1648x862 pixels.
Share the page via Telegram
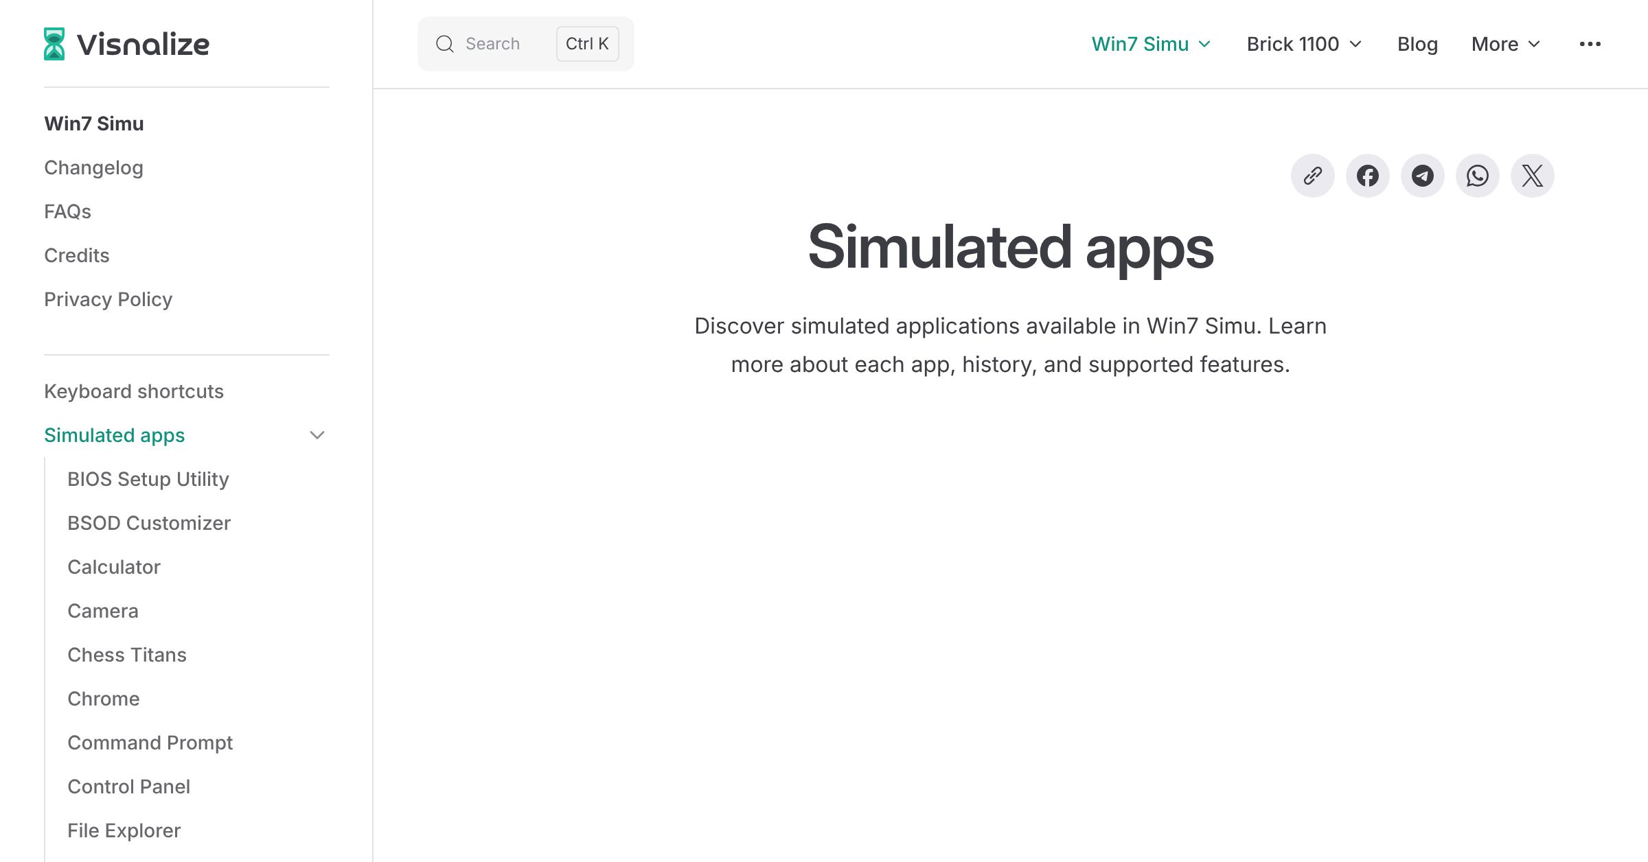tap(1422, 176)
